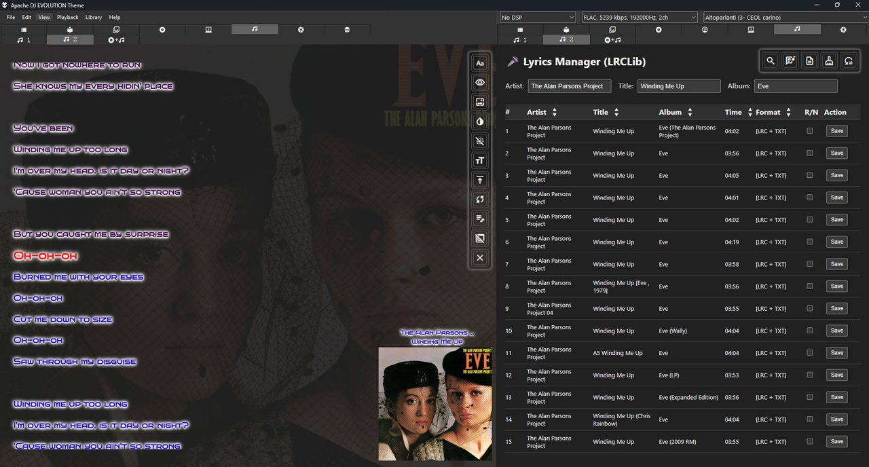Click the magnifier search icon in Lyrics Manager

click(771, 61)
